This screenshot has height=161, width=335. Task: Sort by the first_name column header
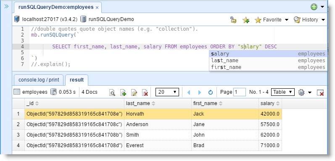225,103
